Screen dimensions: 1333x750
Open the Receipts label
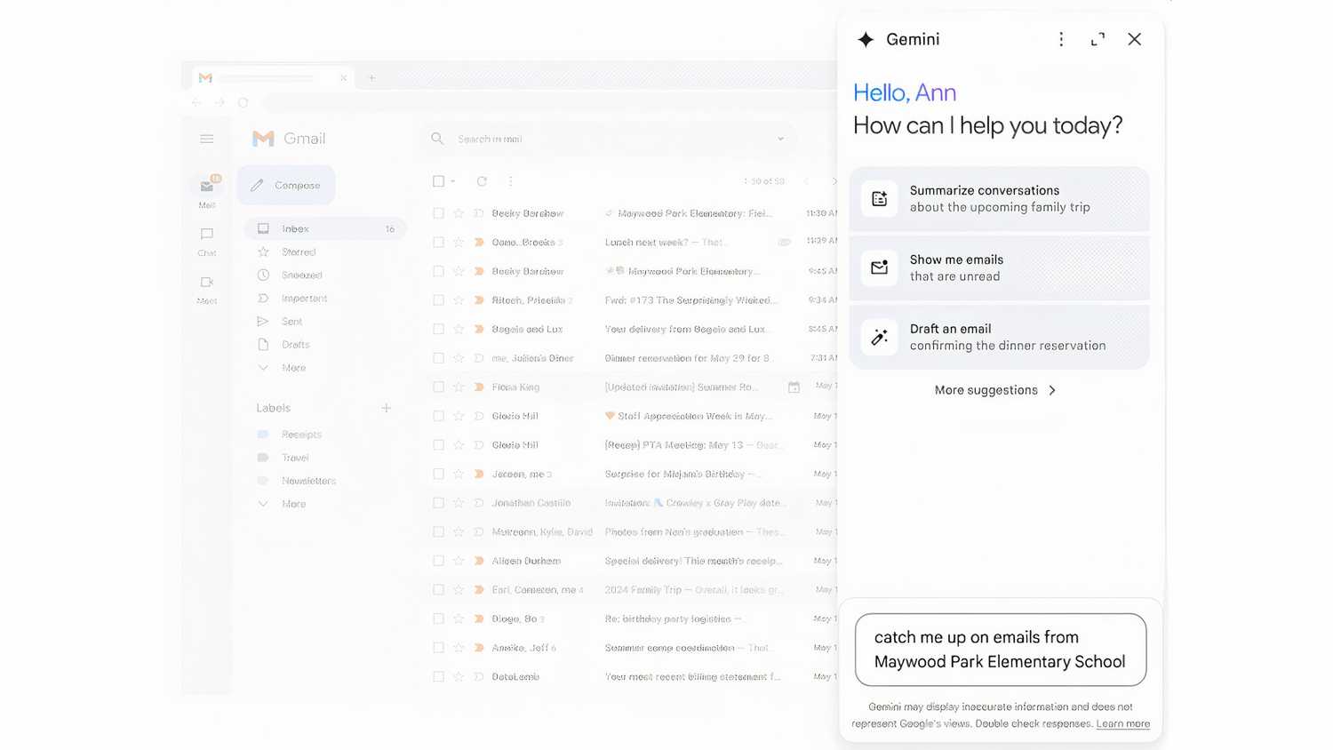(301, 435)
